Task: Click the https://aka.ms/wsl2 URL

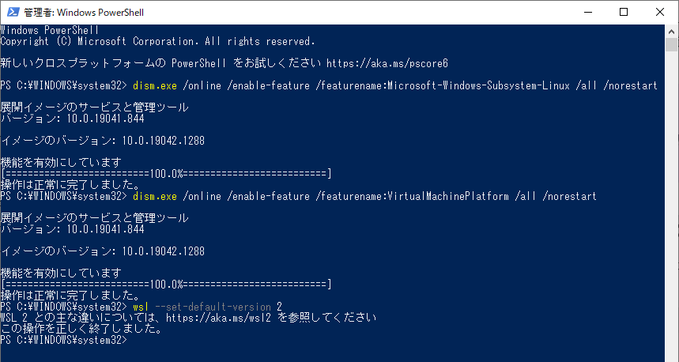Action: coord(218,318)
